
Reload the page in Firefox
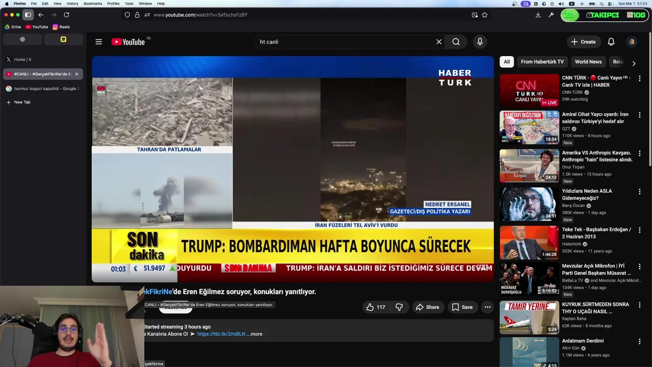tap(66, 15)
